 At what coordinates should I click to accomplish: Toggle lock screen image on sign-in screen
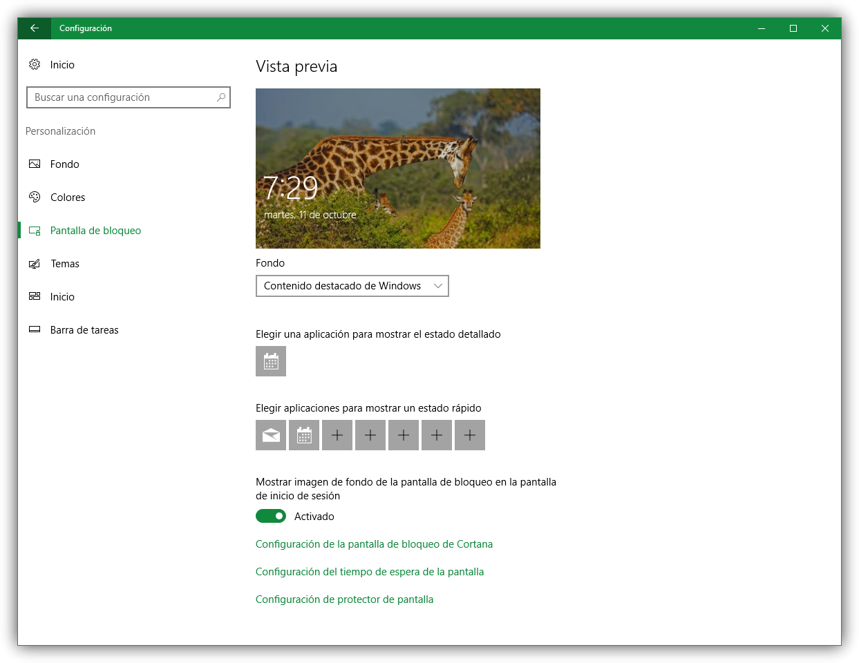(271, 516)
